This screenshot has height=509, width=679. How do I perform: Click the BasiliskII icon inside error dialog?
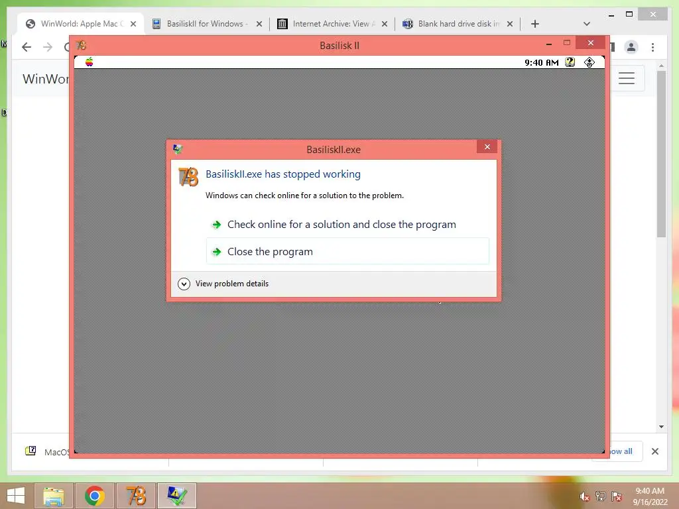pos(188,176)
